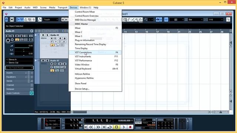Toggle musical timebase on Audio 01 track

click(52, 45)
